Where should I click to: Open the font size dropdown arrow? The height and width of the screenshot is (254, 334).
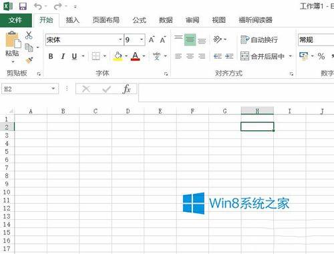(x=142, y=40)
